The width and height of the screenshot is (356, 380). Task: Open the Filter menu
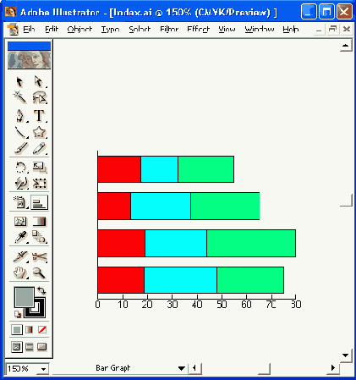pos(169,29)
